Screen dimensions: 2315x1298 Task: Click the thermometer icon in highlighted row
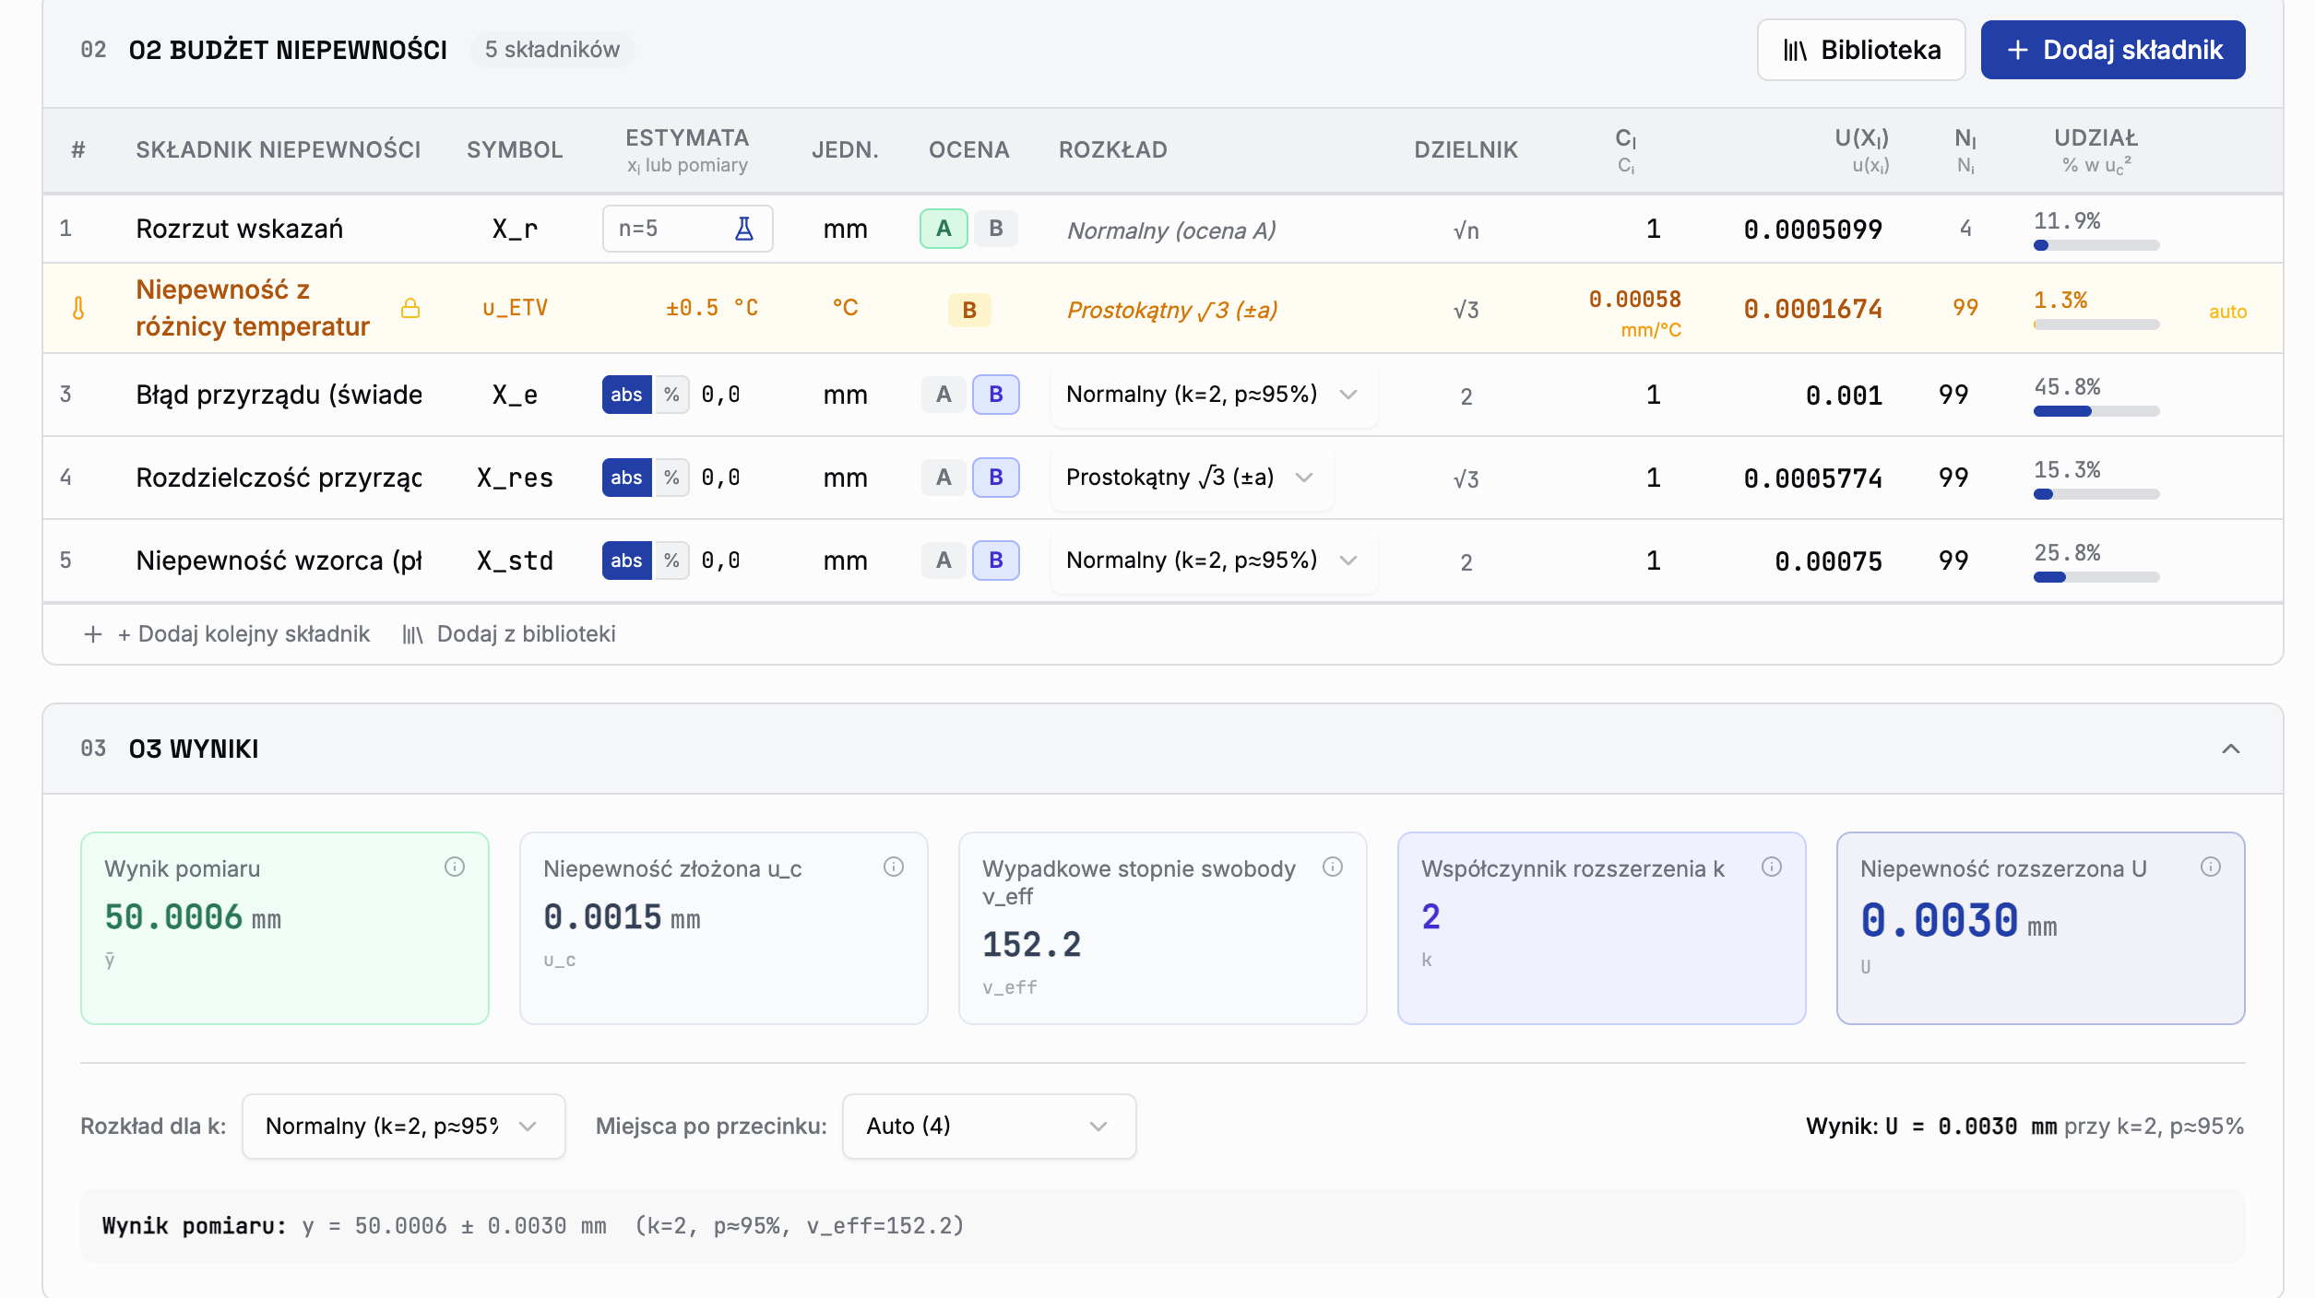[x=78, y=308]
